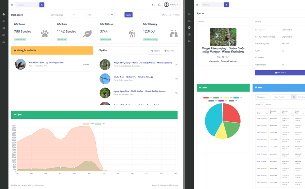Image resolution: width=305 pixels, height=189 pixels.
Task: Open the users icon in the Dashboard sidebar
Action: tap(4, 21)
